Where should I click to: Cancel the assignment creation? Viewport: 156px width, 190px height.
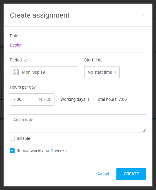pos(102,174)
